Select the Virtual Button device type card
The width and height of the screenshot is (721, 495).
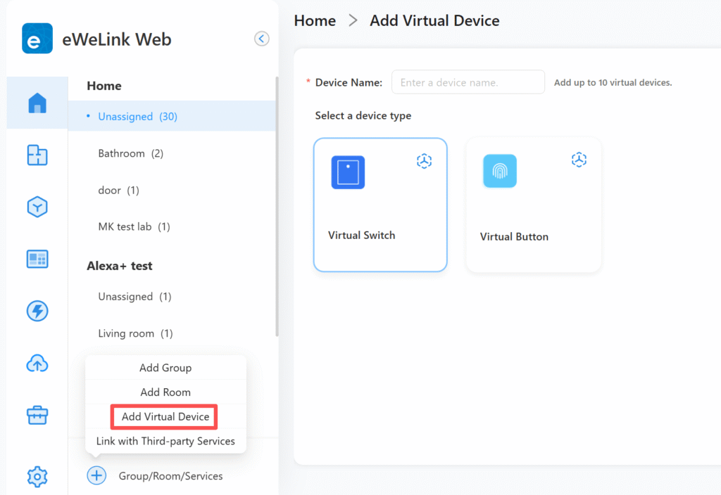point(533,205)
